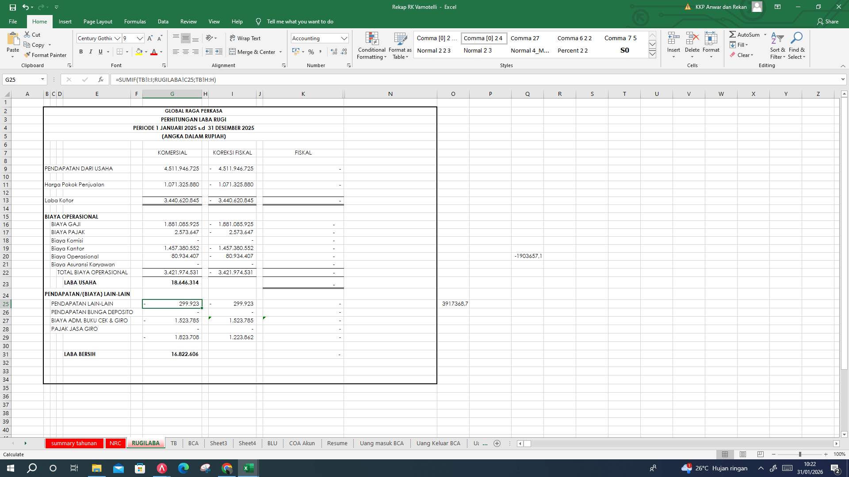Open the font name dropdown

tap(118, 38)
